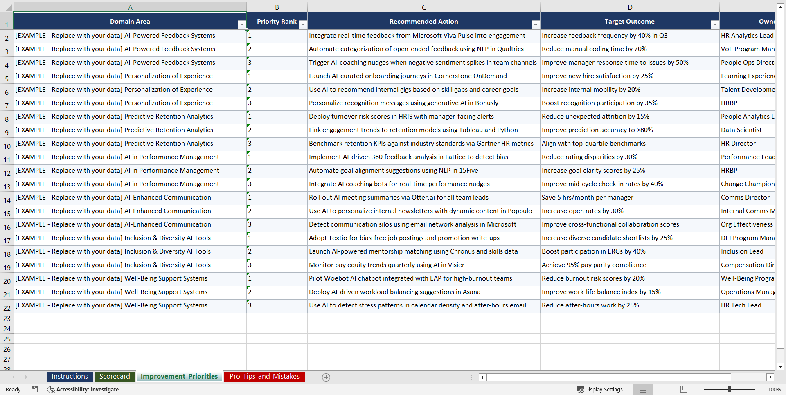Add a new worksheet with the plus button
786x395 pixels.
tap(326, 377)
